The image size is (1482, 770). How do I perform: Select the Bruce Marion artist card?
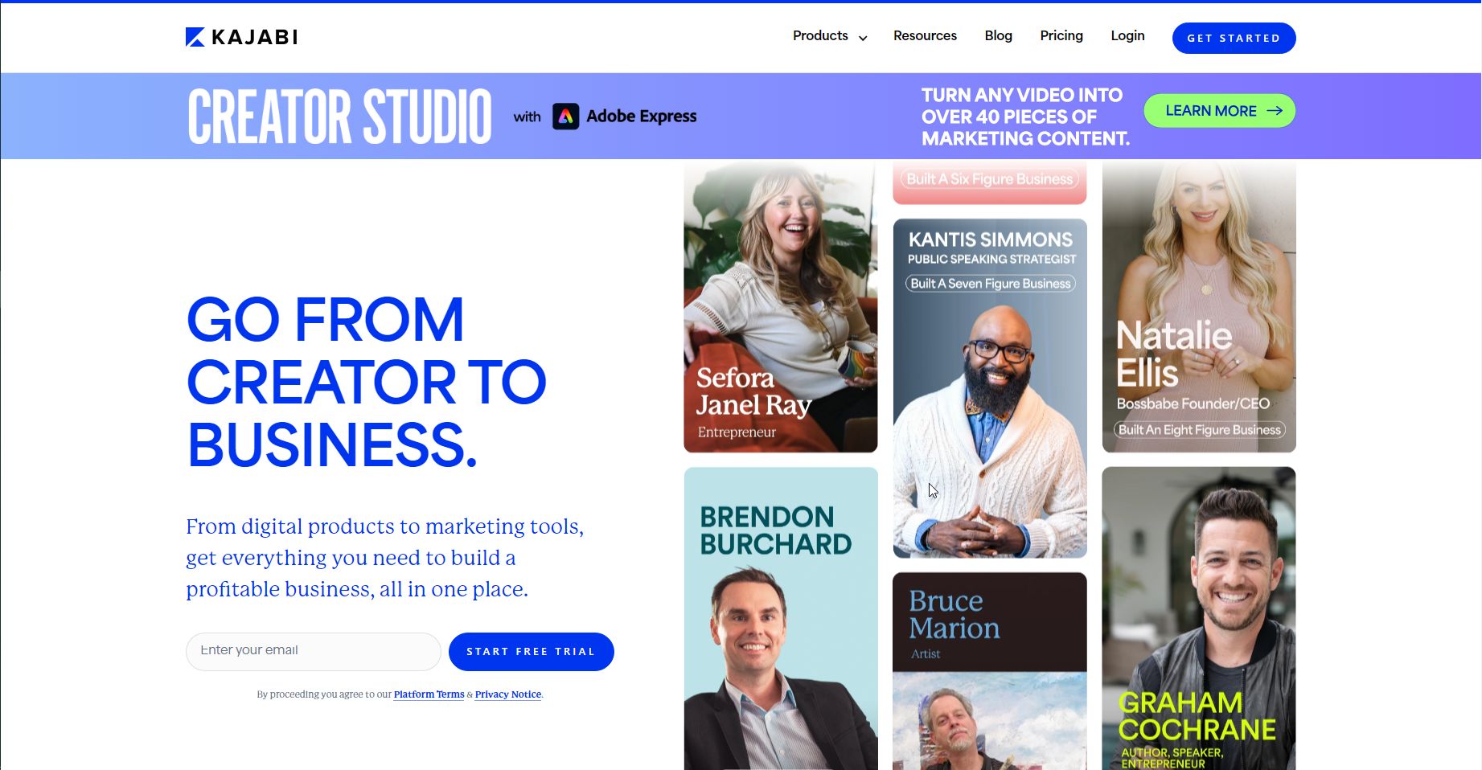point(989,671)
